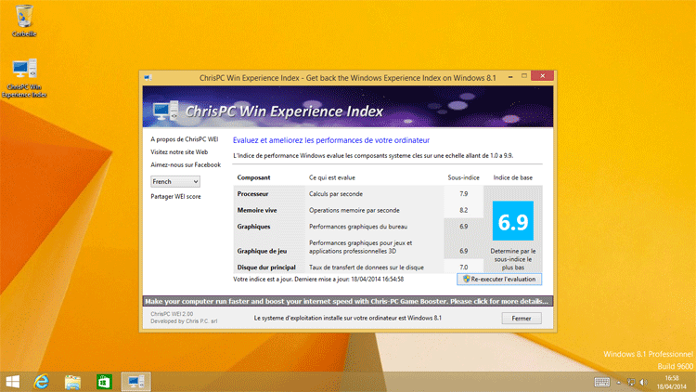Click Aimez-nous sur Facebook link
Image resolution: width=696 pixels, height=392 pixels.
[186, 165]
